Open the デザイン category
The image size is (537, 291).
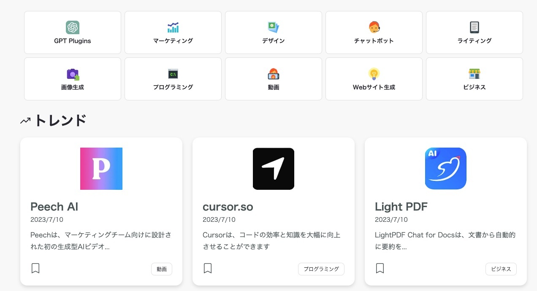274,32
